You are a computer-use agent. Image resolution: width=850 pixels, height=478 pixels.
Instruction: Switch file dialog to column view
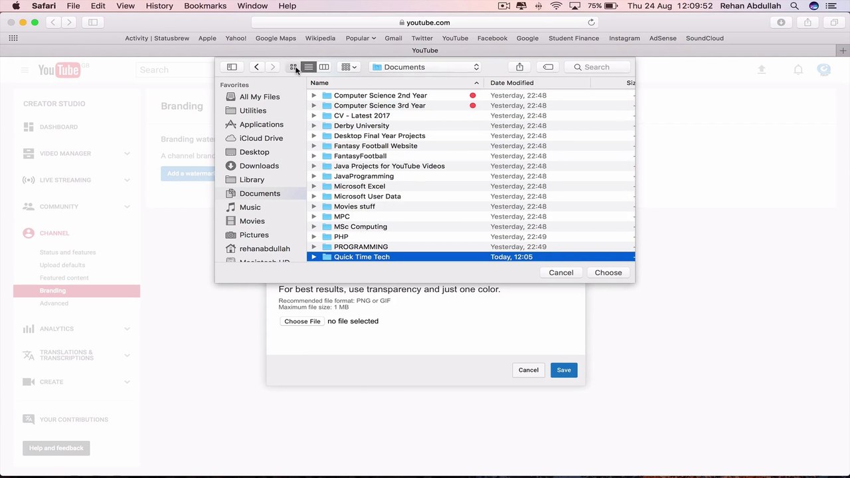[x=324, y=67]
